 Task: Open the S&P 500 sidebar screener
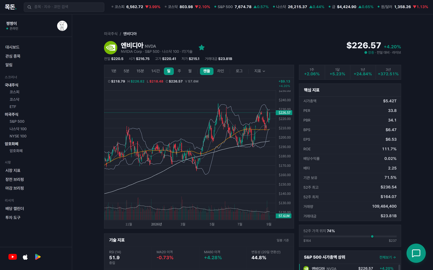tap(17, 121)
